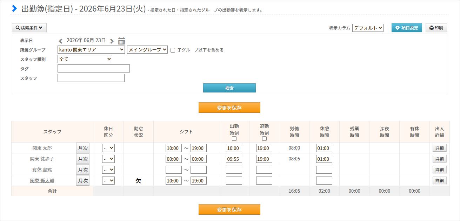Click the 印刷 print button
This screenshot has width=460, height=221.
(436, 28)
